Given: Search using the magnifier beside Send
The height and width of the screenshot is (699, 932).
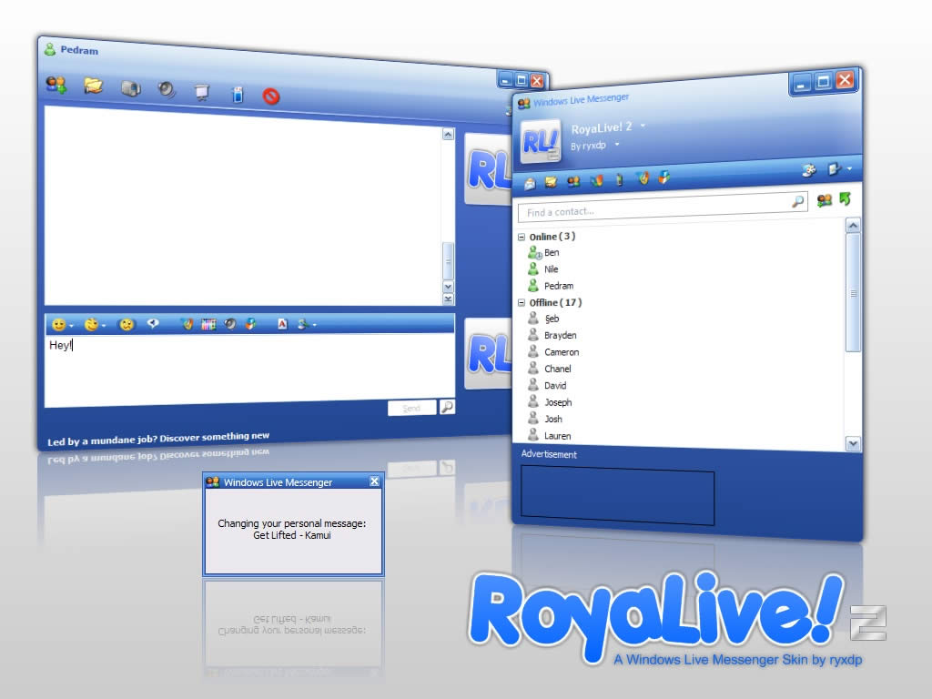Looking at the screenshot, I should (447, 407).
